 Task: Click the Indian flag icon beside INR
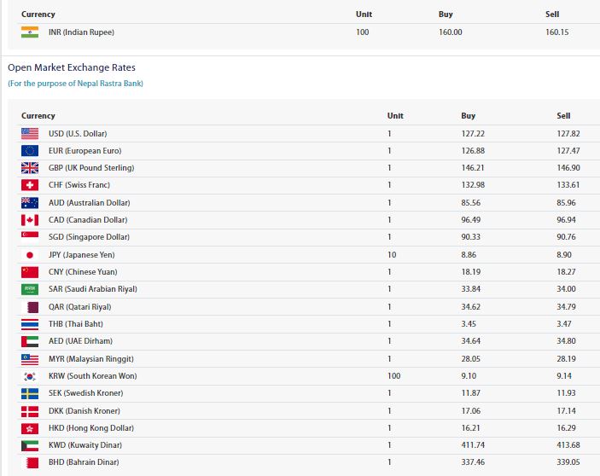(30, 32)
